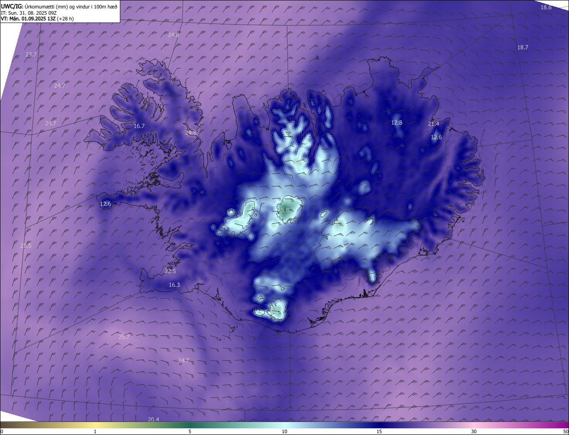Image resolution: width=569 pixels, height=435 pixels.
Task: Click the 21.4 value label
Action: (433, 124)
